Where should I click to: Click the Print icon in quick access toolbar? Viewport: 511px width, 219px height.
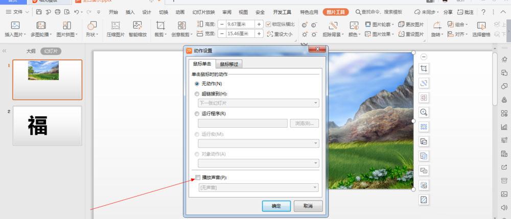(x=58, y=12)
